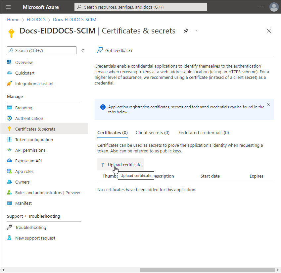
Task: Click the Expose an API cloud icon
Action: click(x=9, y=161)
